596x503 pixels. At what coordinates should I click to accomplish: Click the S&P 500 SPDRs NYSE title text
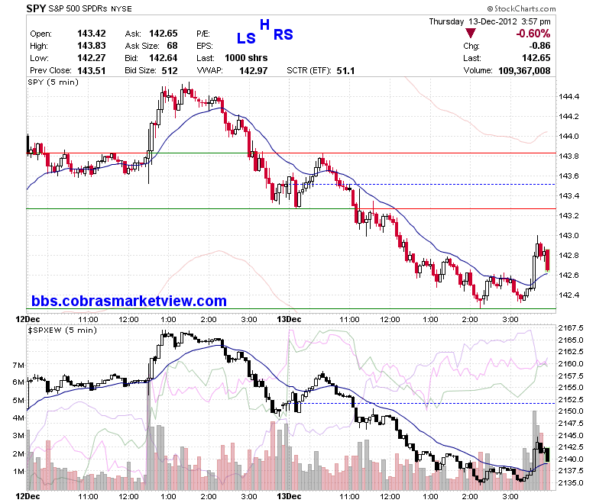click(x=90, y=8)
